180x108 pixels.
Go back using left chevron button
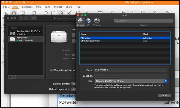point(21,18)
